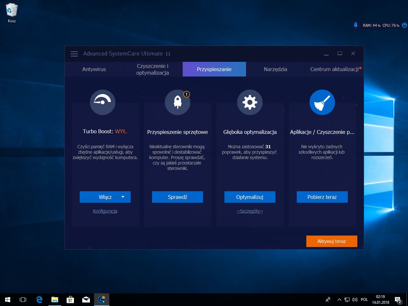The height and width of the screenshot is (306, 408).
Task: Open the Windows Start menu
Action: (x=8, y=300)
